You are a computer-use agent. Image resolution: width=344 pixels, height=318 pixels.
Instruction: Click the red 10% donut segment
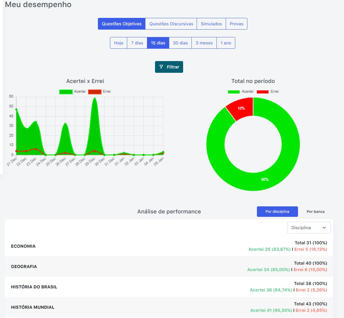pos(241,108)
